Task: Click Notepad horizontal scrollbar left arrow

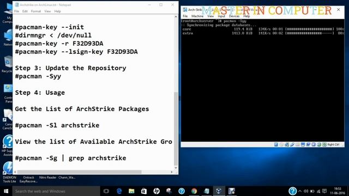Action: click(15, 172)
